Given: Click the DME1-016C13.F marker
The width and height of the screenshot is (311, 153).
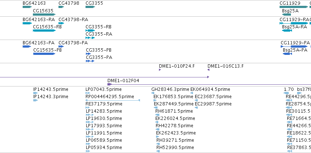Looking at the screenshot, I should click(x=208, y=70).
